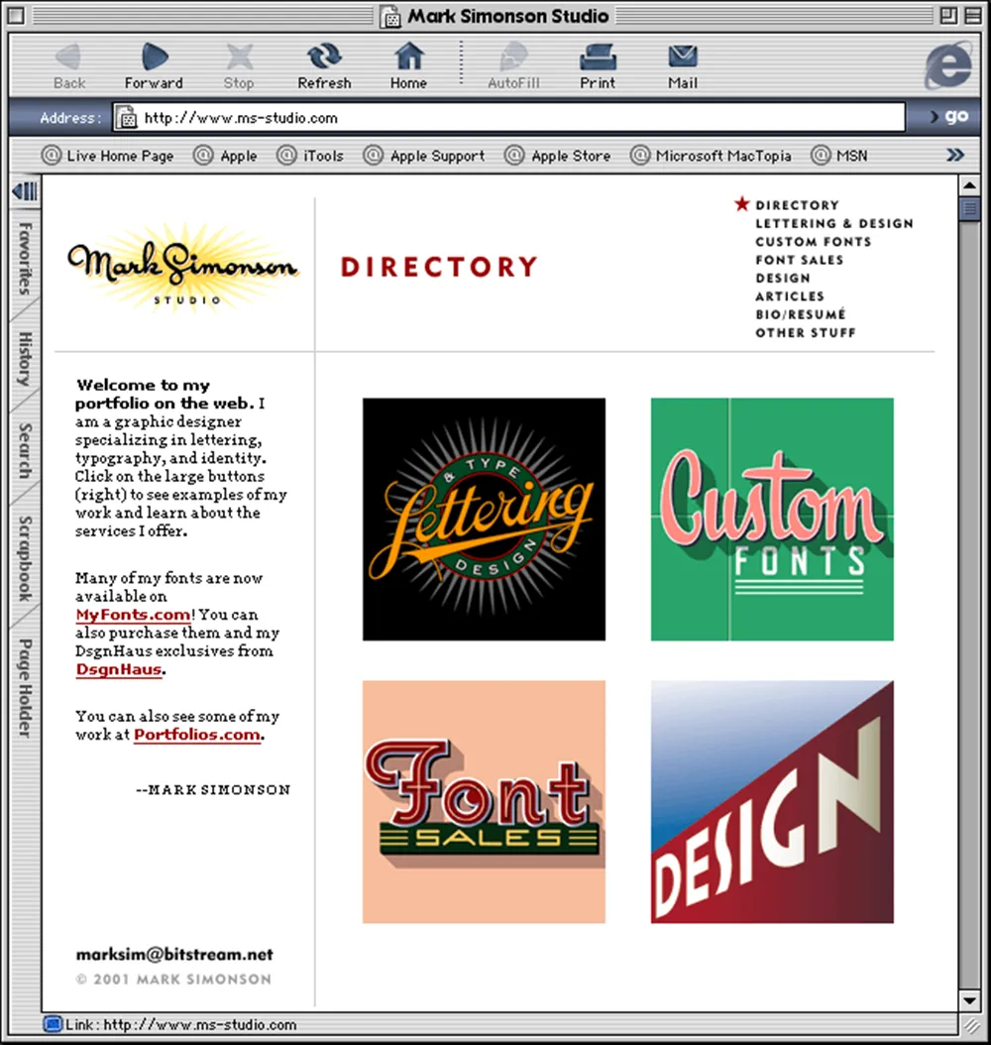Click the Forward navigation arrow icon
Screen dimensions: 991x1045
154,57
